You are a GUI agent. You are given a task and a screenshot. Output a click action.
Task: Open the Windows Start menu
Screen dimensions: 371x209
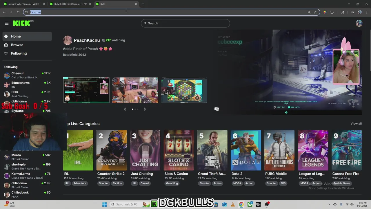[104, 204]
